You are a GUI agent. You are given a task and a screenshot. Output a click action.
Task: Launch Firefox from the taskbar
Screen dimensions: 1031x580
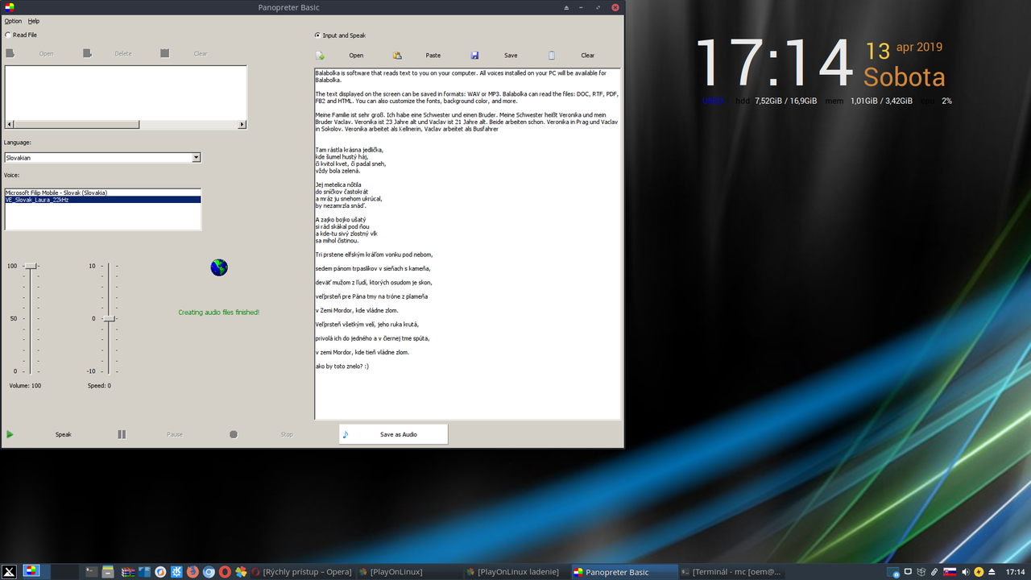click(x=193, y=572)
